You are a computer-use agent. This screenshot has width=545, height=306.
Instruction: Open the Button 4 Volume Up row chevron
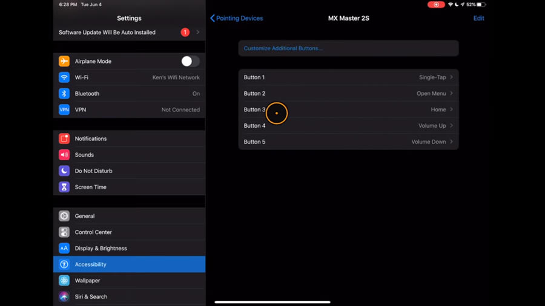pos(451,126)
